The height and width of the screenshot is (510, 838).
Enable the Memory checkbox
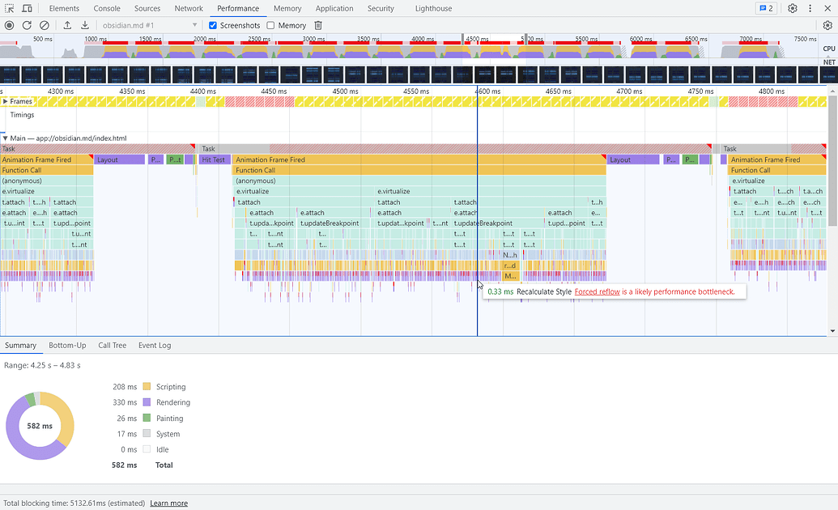pos(270,25)
